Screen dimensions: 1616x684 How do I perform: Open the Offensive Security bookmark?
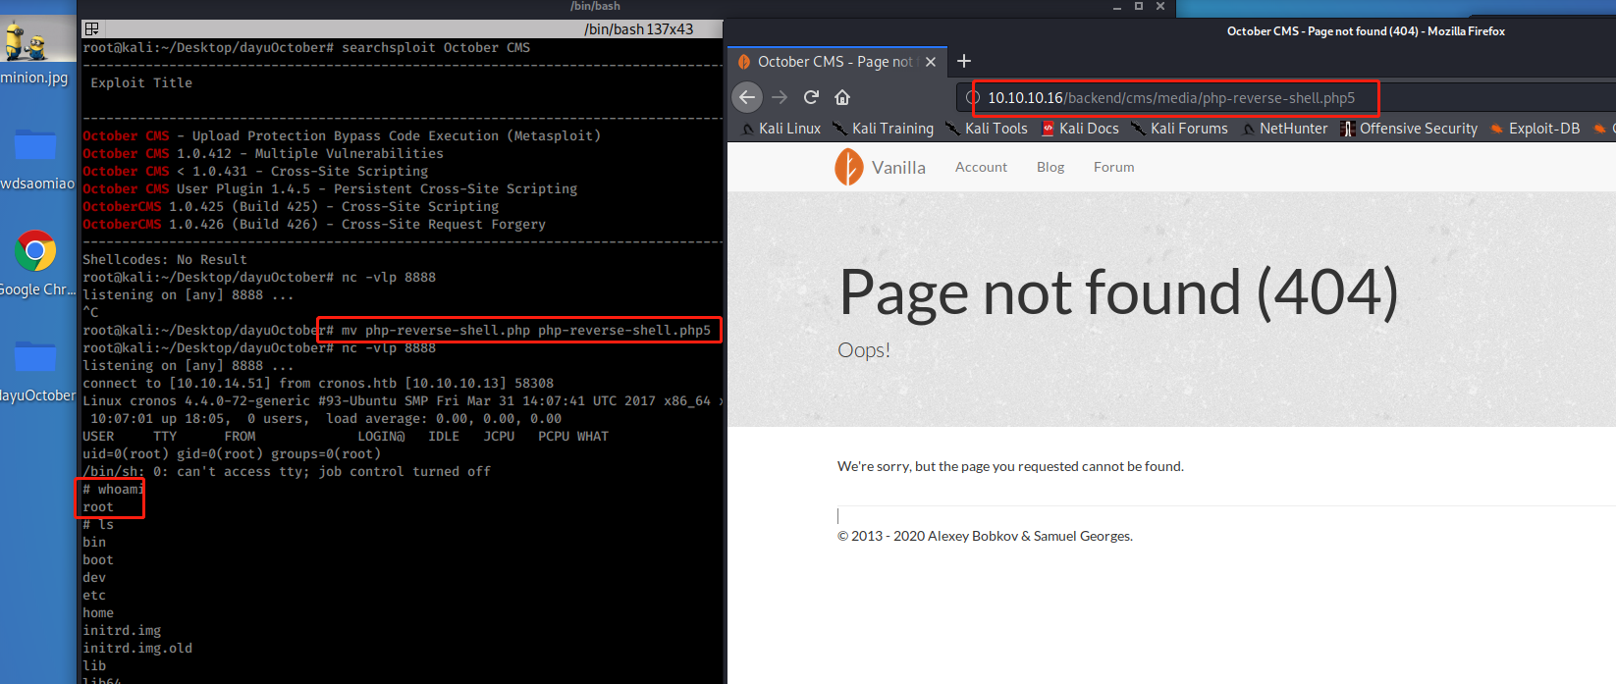point(1409,129)
